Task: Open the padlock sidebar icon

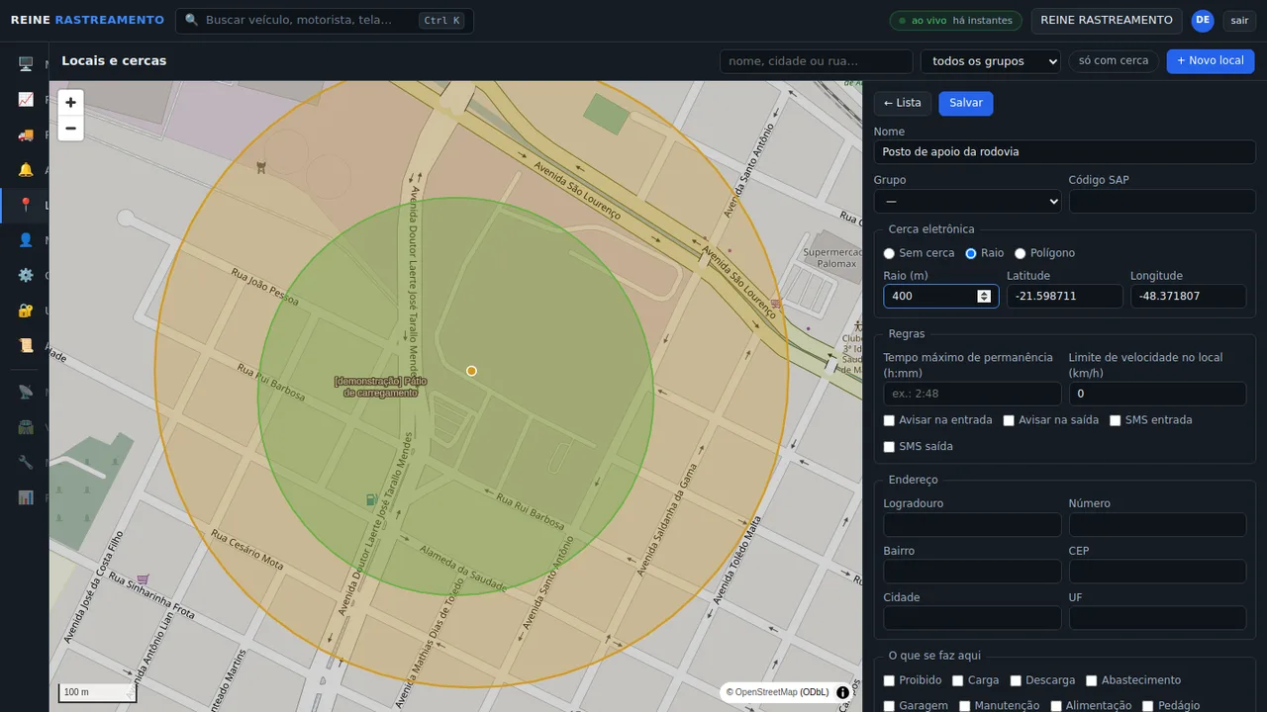Action: click(26, 311)
